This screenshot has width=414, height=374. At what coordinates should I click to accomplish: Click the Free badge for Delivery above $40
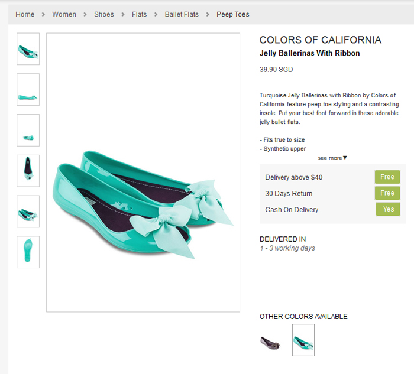click(x=387, y=177)
